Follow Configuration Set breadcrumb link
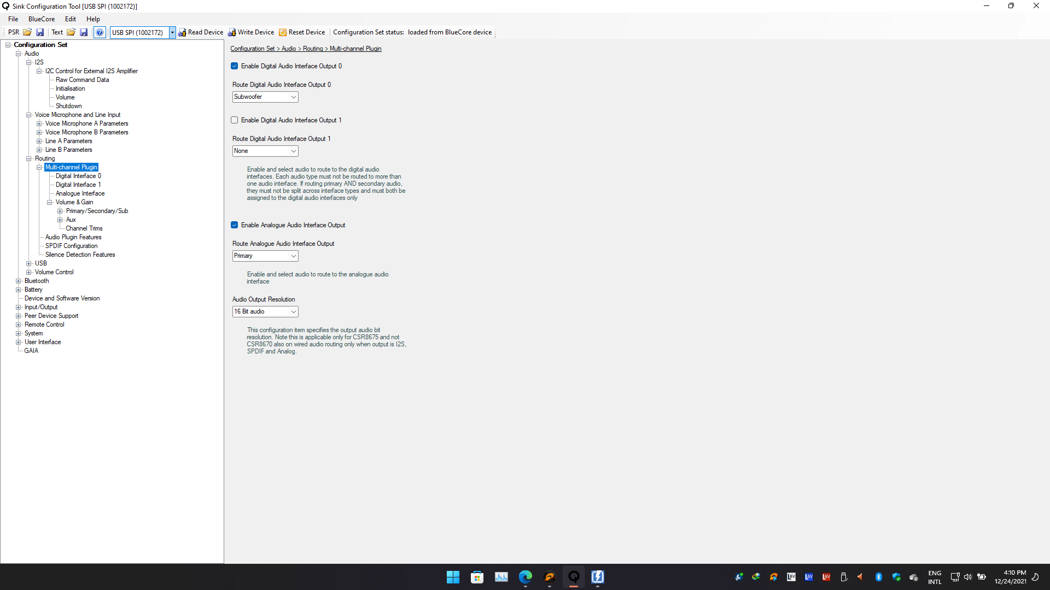1050x590 pixels. point(252,49)
